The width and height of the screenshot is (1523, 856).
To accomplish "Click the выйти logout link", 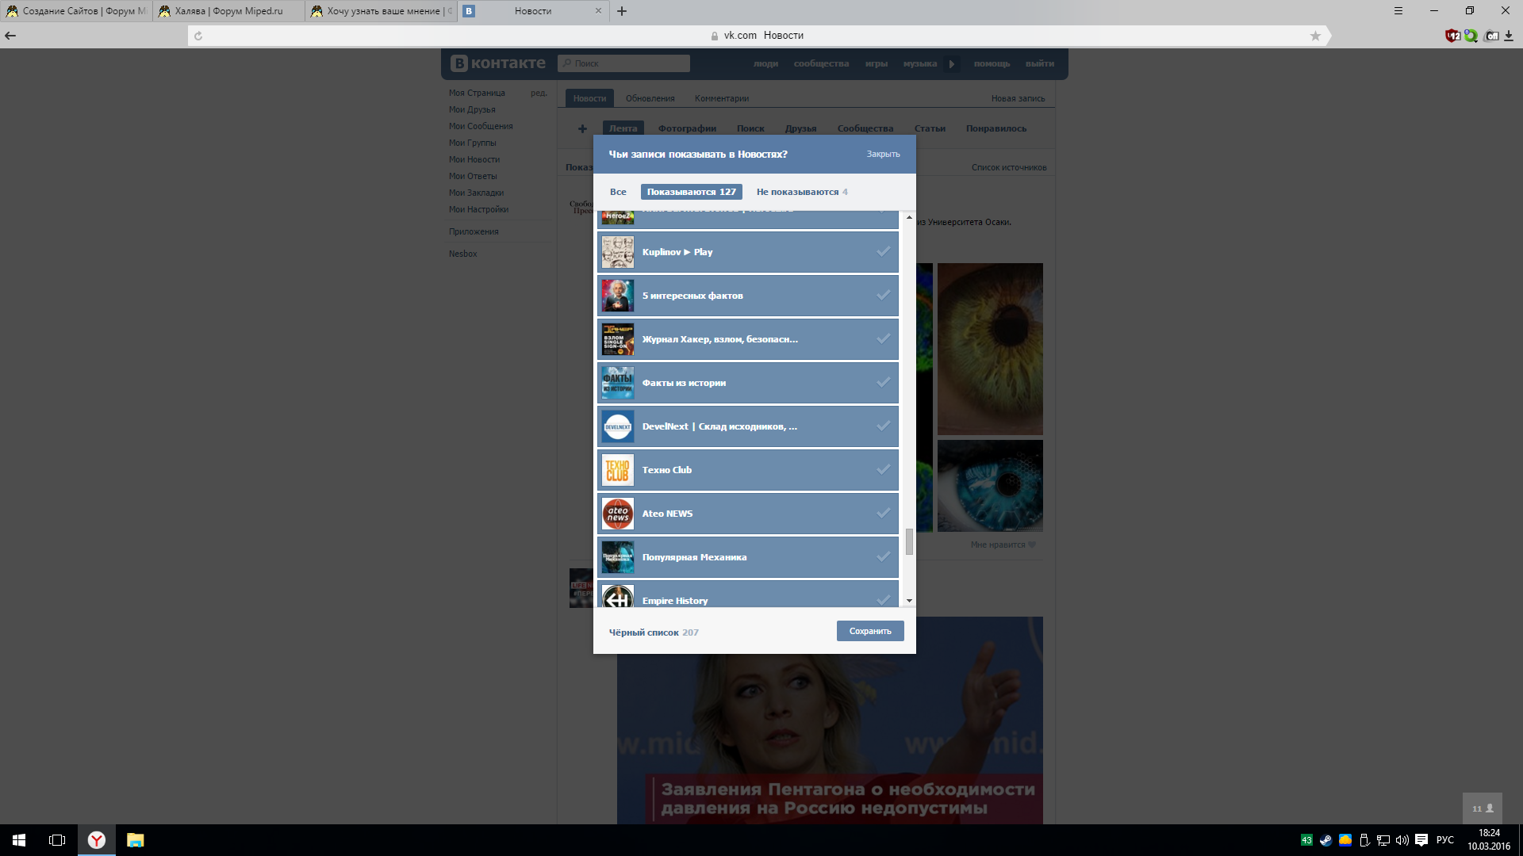I will click(1039, 63).
